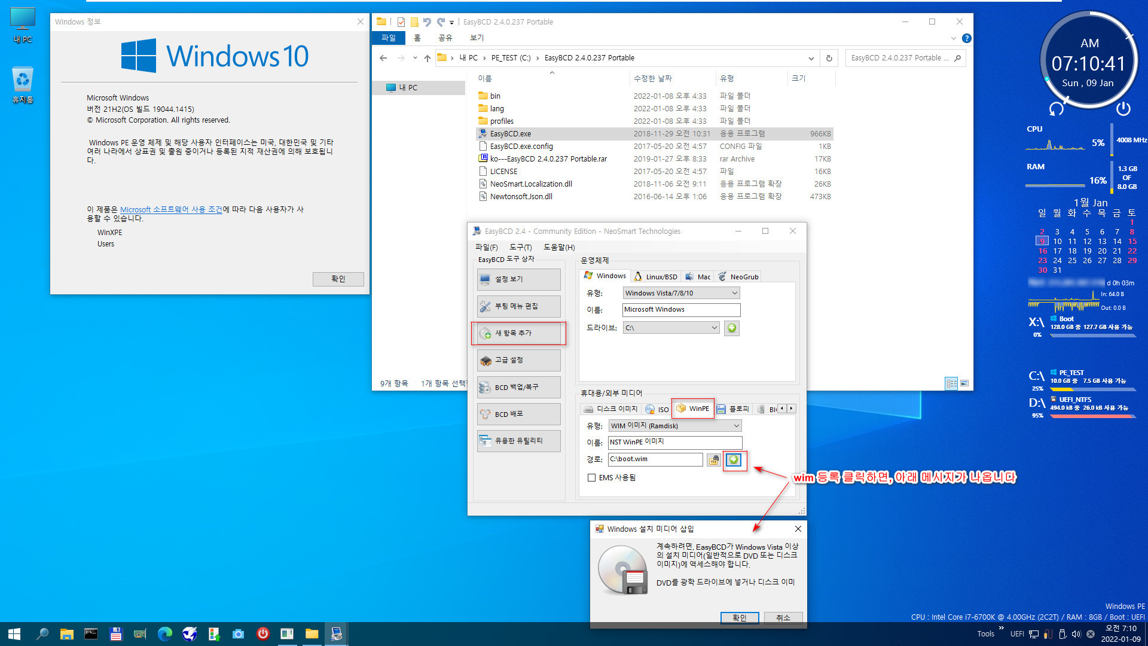Click the Explorer refresh button

829,58
